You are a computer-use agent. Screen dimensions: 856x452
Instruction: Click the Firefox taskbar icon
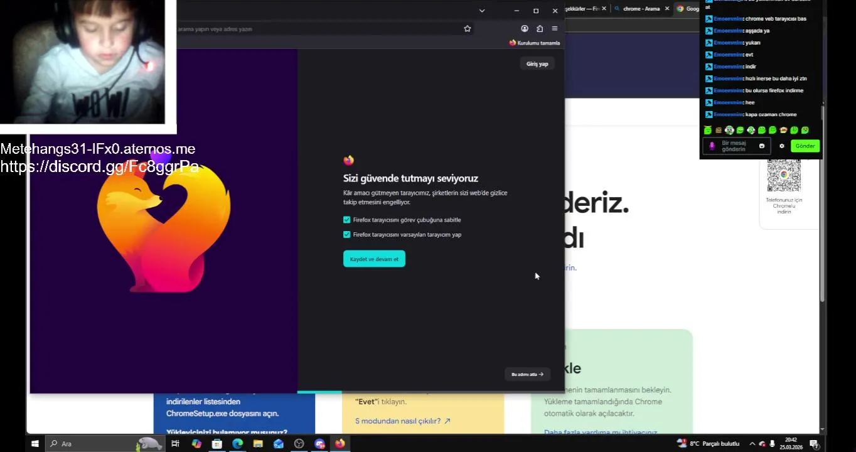point(340,444)
